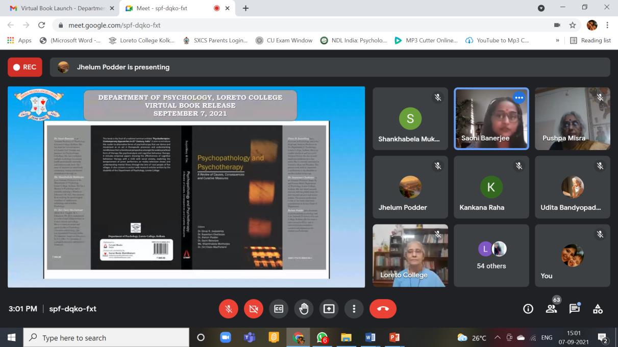The width and height of the screenshot is (618, 347).
Task: Open more options three-dot menu
Action: tap(354, 309)
